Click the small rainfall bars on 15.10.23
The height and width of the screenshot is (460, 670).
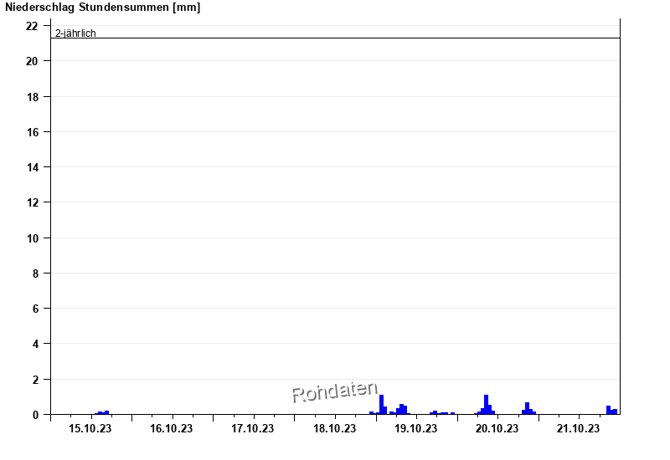point(101,412)
